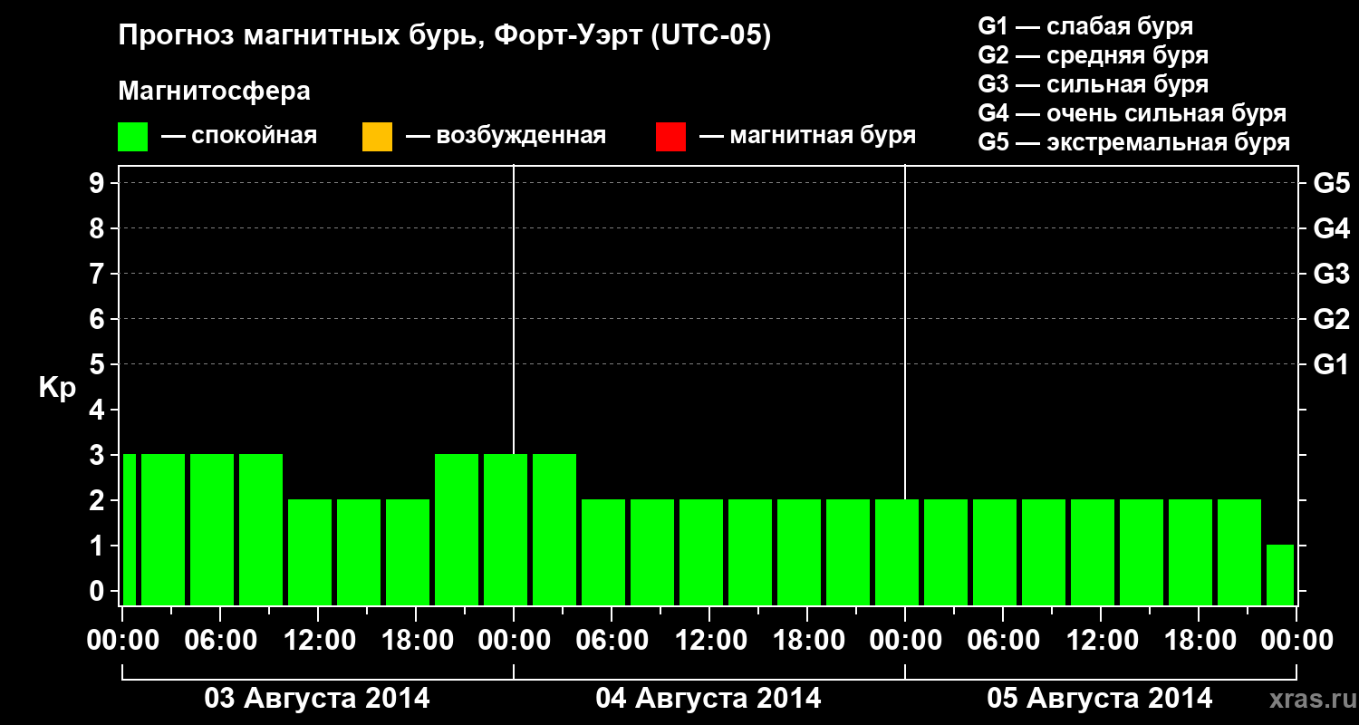The image size is (1359, 725).
Task: Click the right-axis label G1
Action: pyautogui.click(x=1331, y=364)
